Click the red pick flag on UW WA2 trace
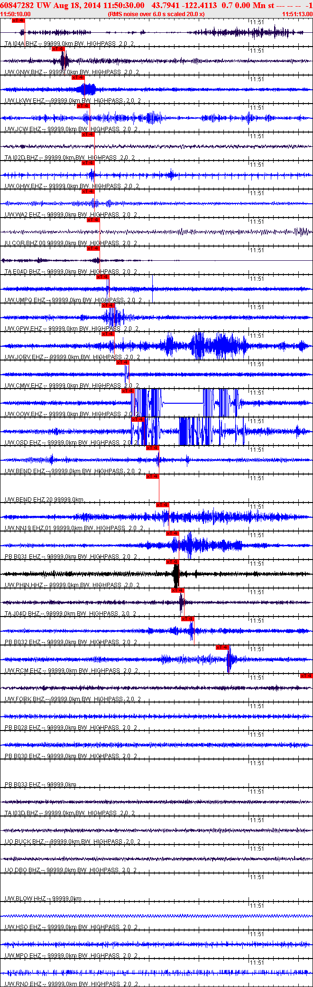Image resolution: width=313 pixels, height=987 pixels. click(x=88, y=191)
